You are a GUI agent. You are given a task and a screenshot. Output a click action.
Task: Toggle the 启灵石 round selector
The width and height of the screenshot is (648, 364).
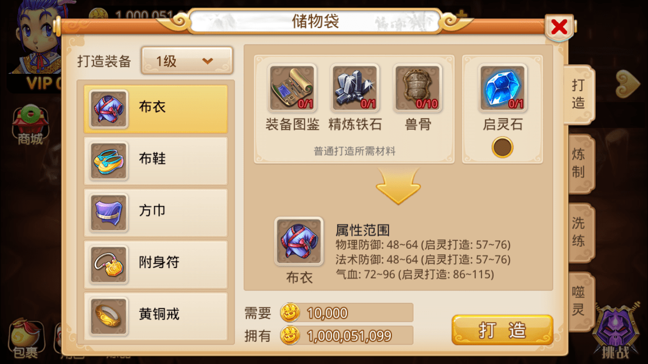(x=503, y=148)
